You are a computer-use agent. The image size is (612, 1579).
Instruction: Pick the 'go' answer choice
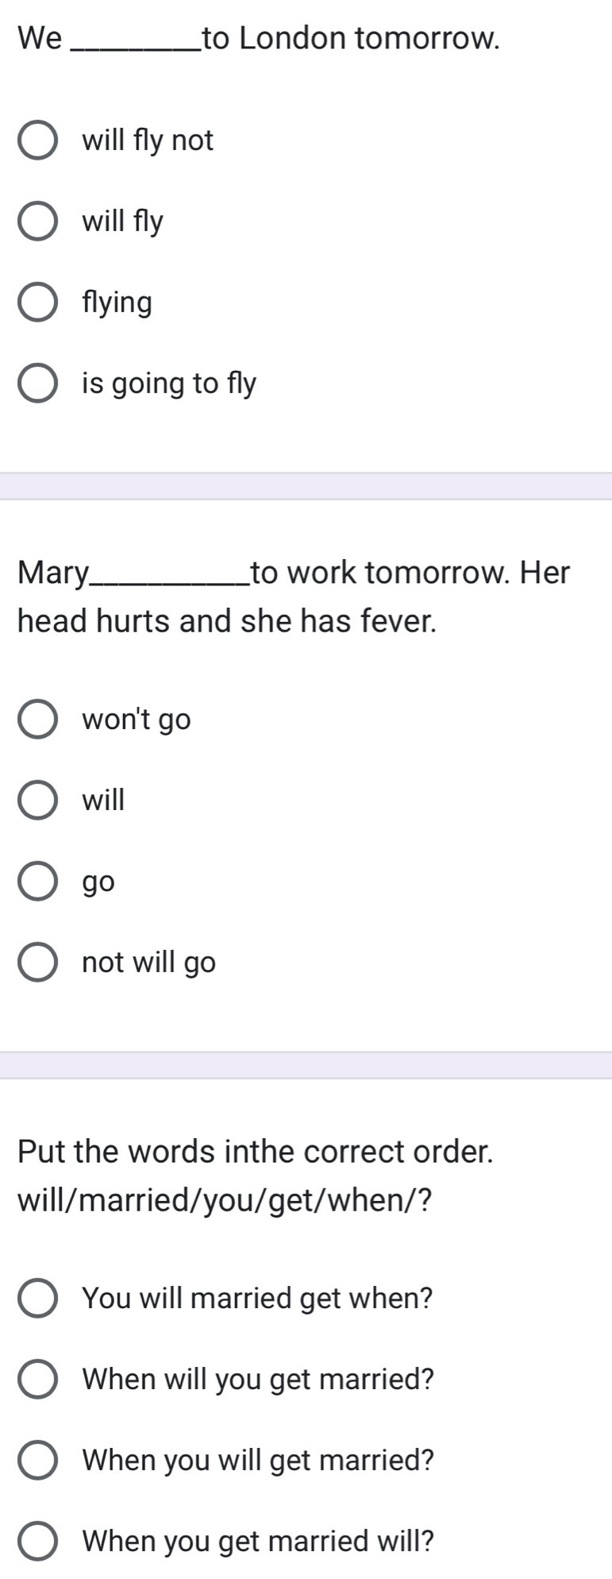(37, 882)
